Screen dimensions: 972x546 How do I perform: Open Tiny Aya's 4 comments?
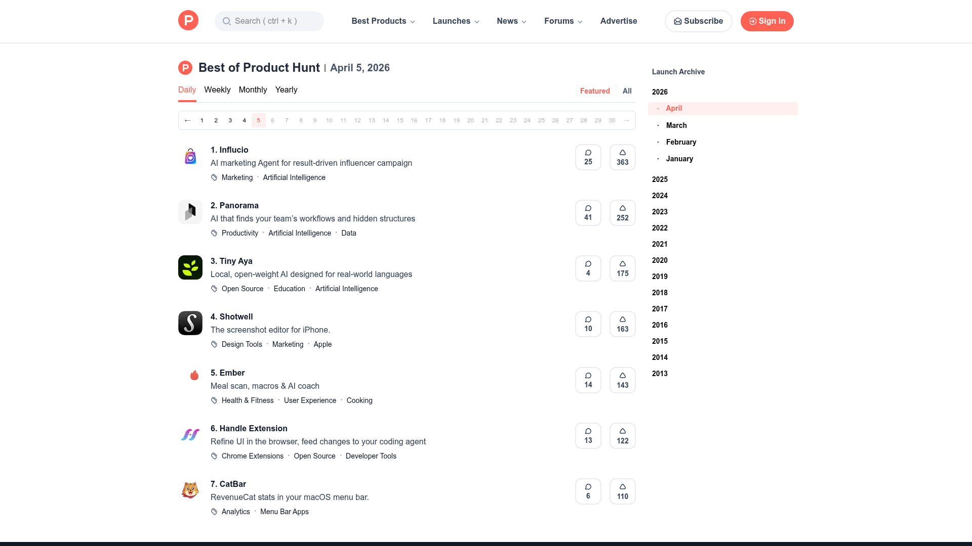(588, 268)
